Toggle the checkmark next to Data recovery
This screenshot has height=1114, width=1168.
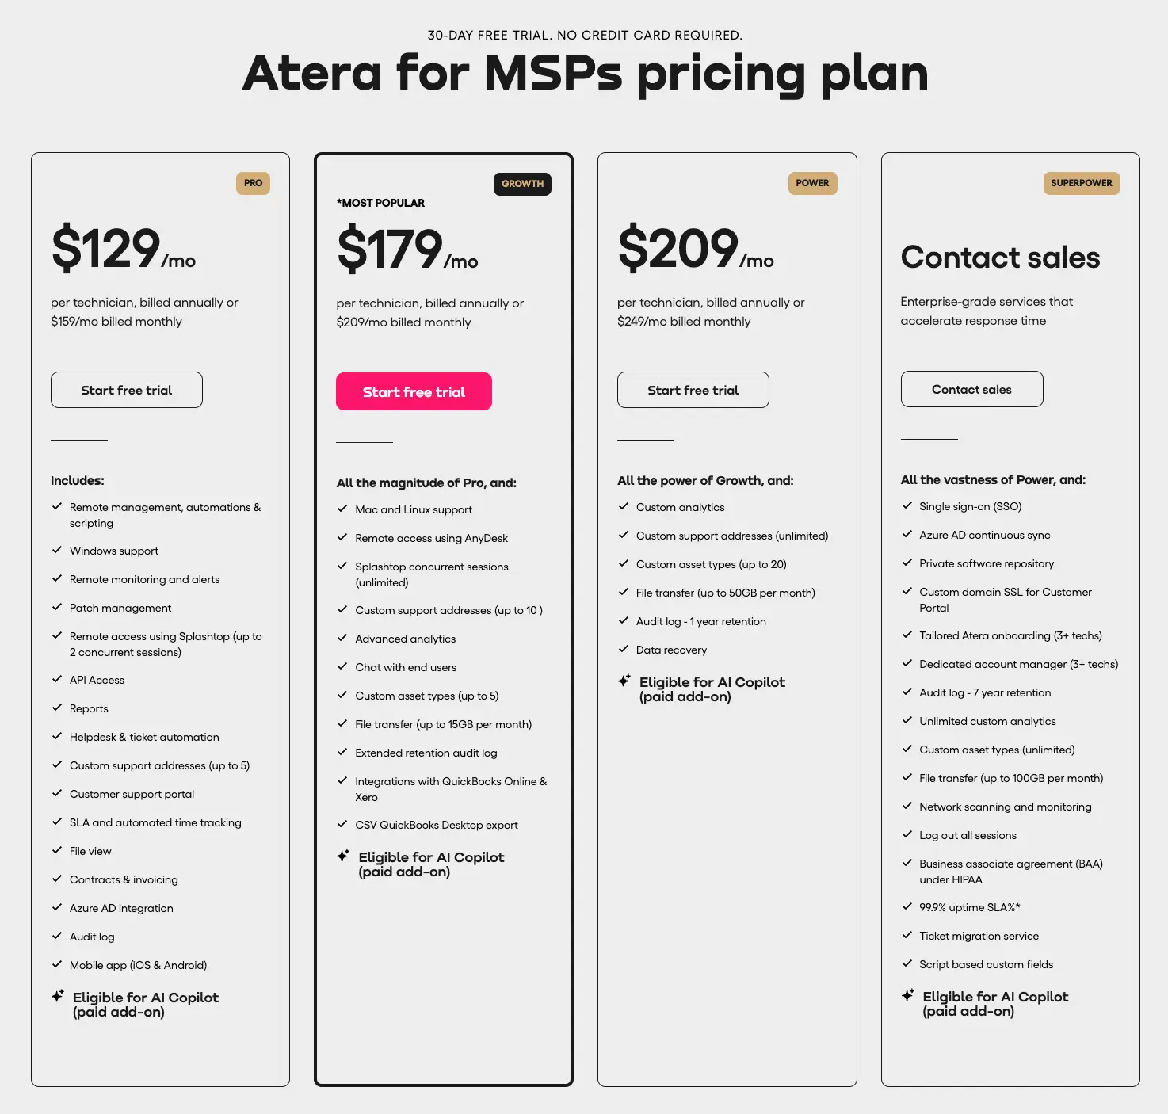tap(624, 648)
